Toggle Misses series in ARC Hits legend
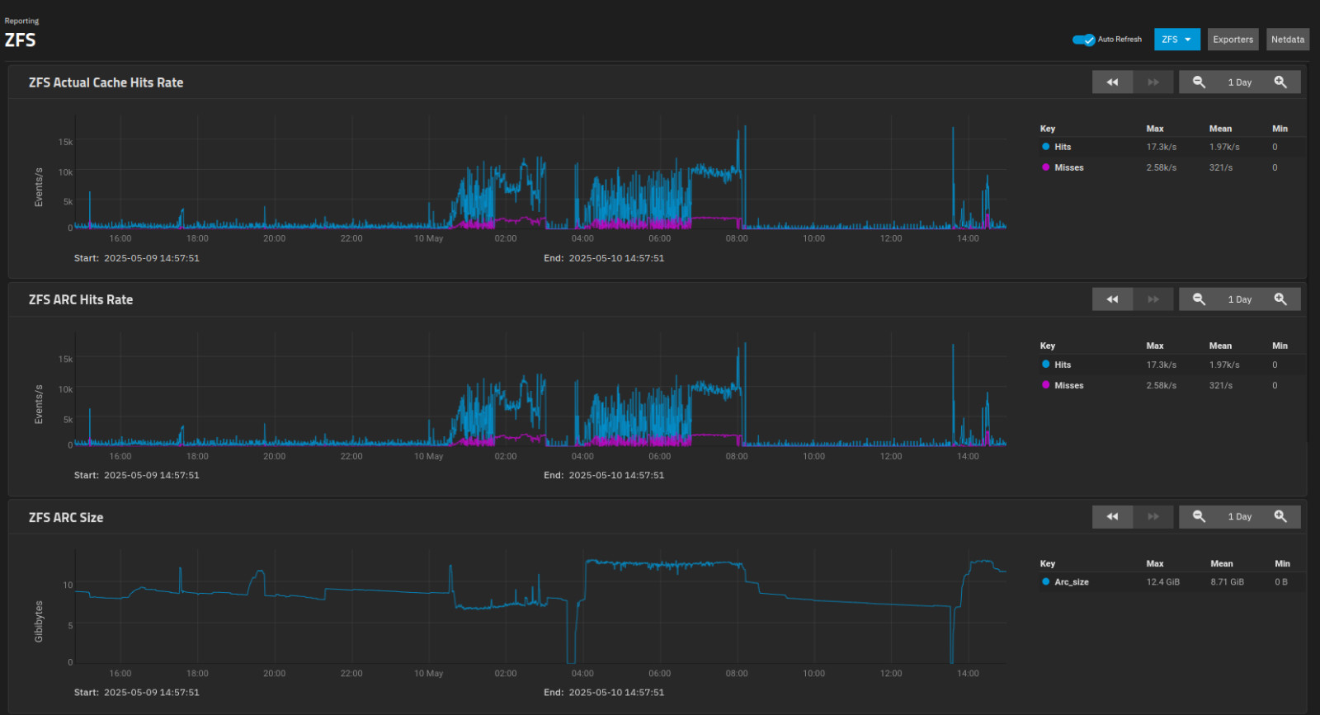 tap(1068, 385)
